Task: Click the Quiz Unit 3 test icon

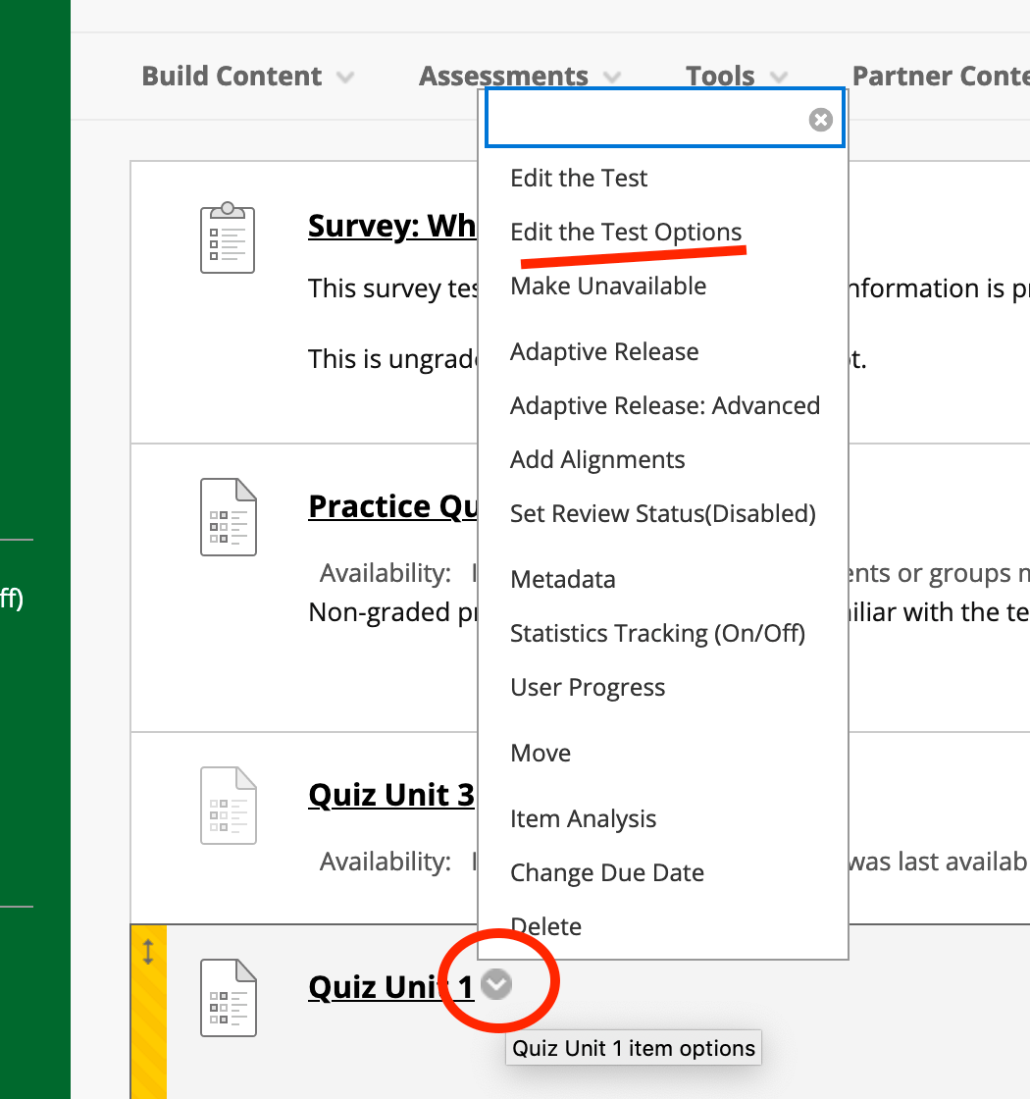Action: click(x=227, y=805)
